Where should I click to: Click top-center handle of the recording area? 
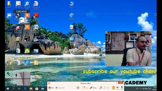point(87,14)
